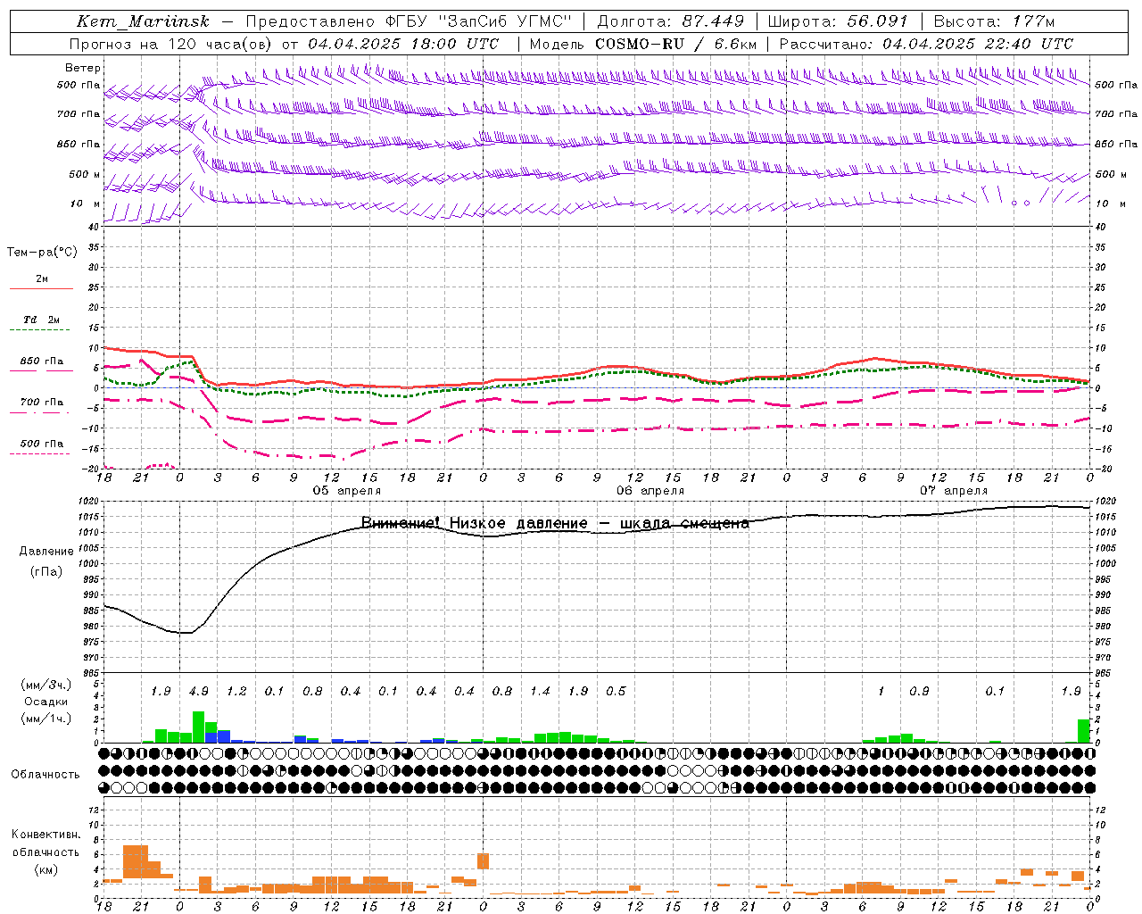Click the 'Ветер' wind panel label

(82, 68)
